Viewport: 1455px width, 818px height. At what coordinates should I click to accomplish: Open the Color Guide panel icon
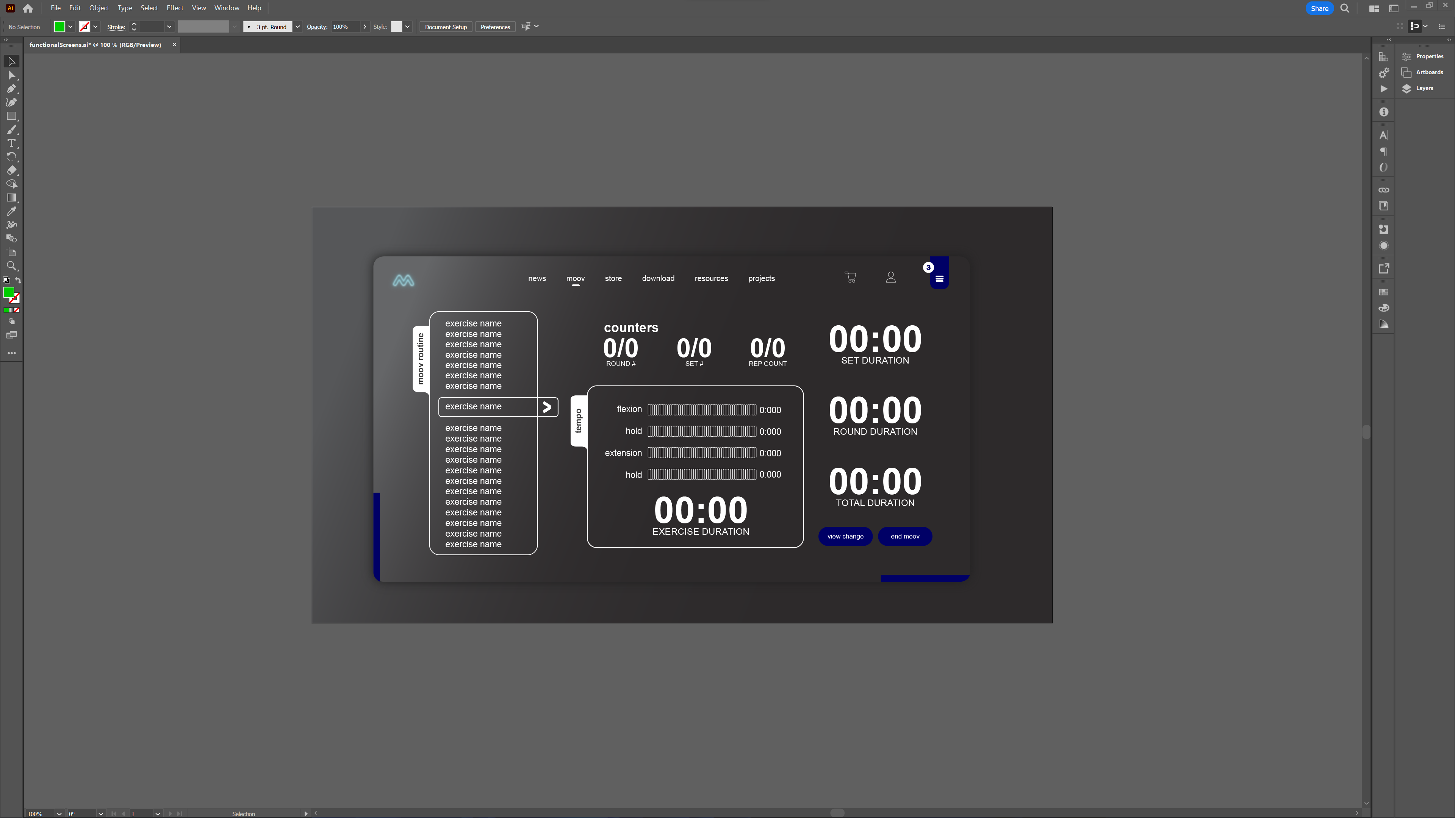(1383, 324)
